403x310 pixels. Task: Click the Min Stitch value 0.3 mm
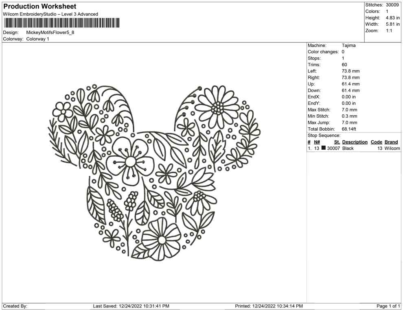pos(350,116)
